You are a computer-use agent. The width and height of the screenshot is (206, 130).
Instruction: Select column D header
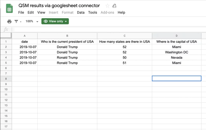[177, 36]
